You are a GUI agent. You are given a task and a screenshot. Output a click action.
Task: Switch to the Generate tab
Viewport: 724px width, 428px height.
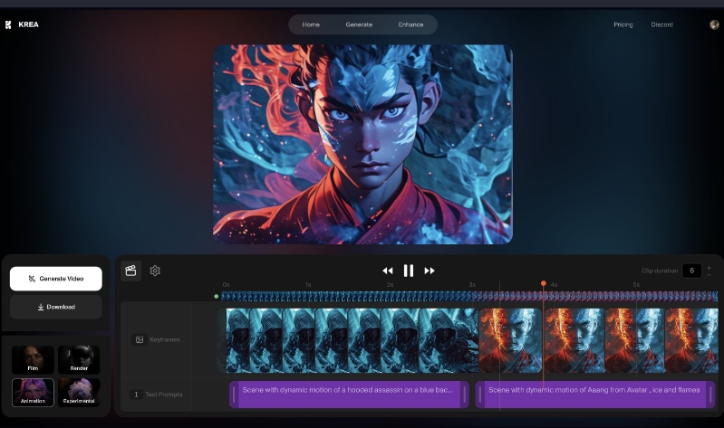pyautogui.click(x=359, y=24)
